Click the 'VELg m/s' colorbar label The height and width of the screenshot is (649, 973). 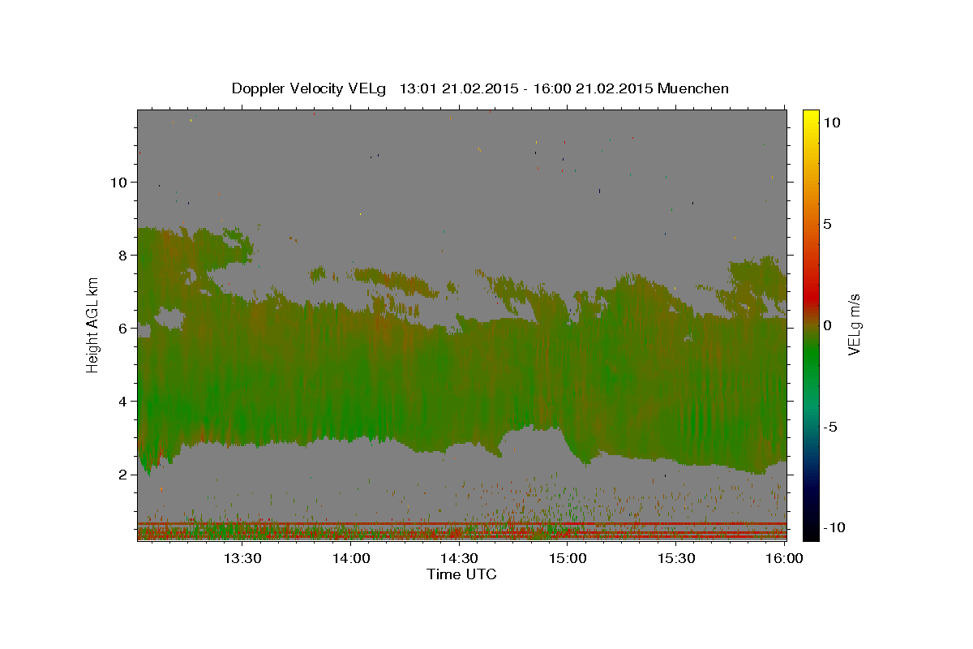click(x=854, y=324)
